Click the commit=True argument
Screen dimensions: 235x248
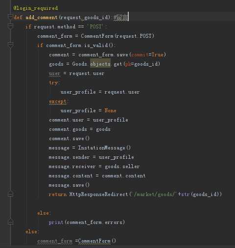[x=147, y=54]
